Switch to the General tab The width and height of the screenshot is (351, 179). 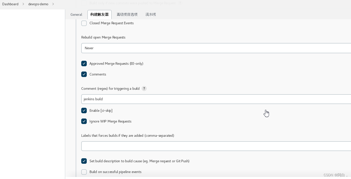pos(76,14)
